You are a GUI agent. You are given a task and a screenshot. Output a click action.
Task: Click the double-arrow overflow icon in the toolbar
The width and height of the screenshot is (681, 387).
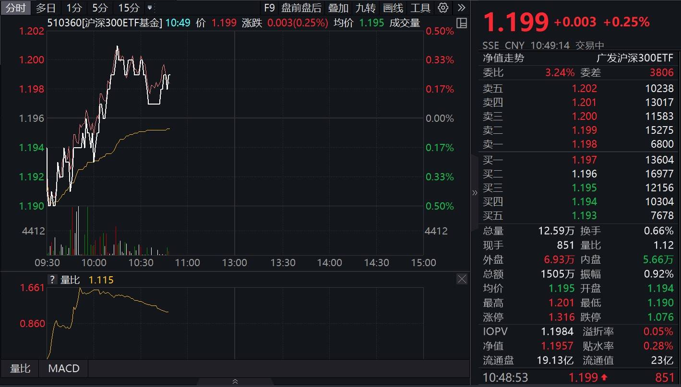click(461, 8)
